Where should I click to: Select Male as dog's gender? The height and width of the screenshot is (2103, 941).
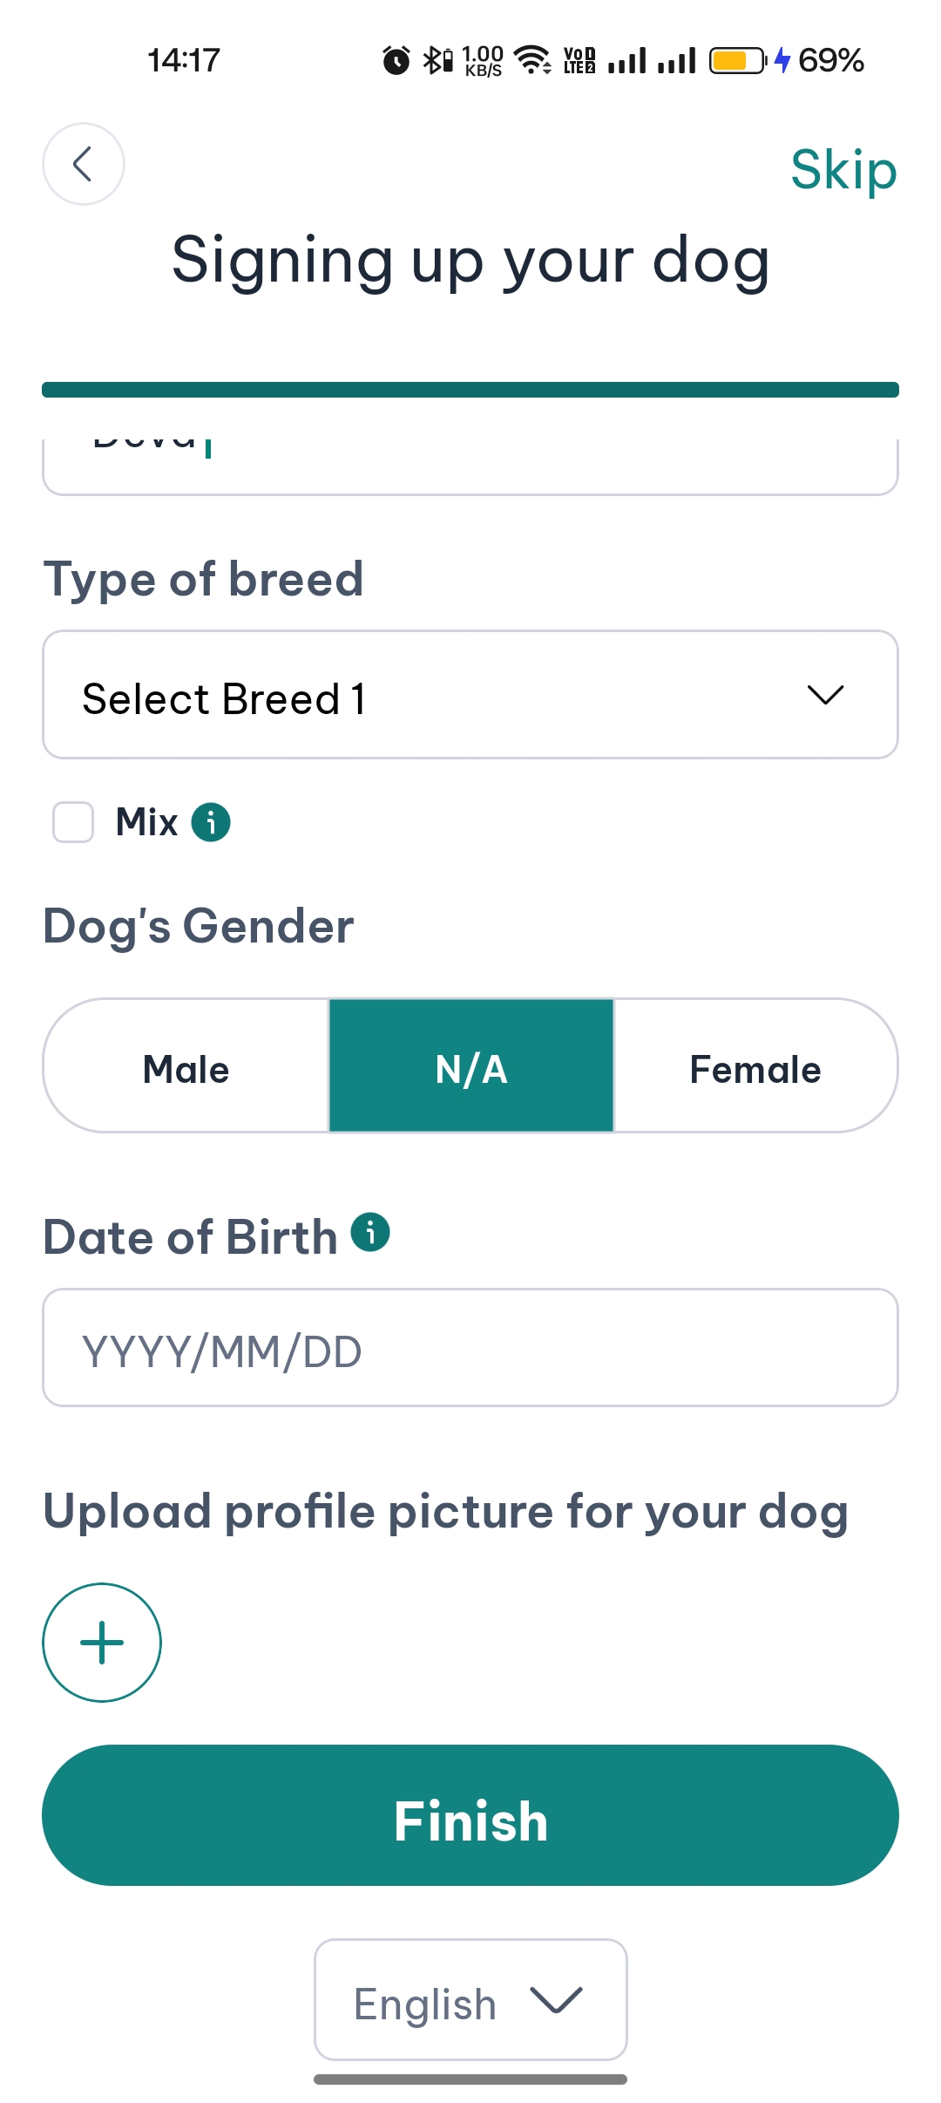[186, 1066]
